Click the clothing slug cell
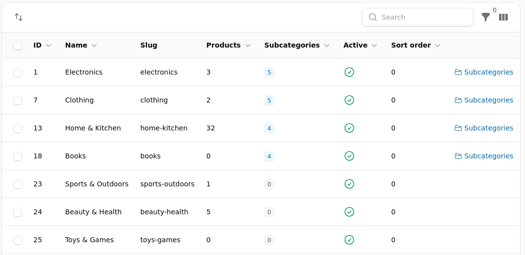525x255 pixels. (154, 100)
